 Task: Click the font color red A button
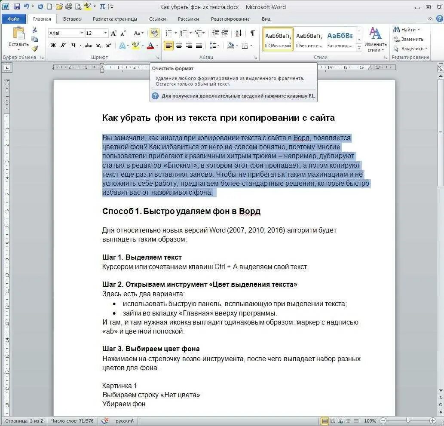pyautogui.click(x=150, y=45)
